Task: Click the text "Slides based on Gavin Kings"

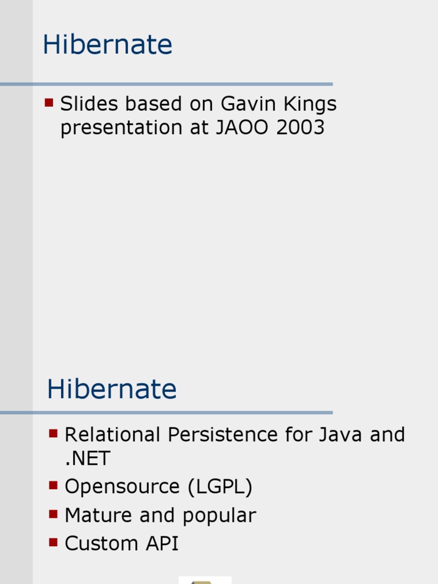Action: point(198,104)
